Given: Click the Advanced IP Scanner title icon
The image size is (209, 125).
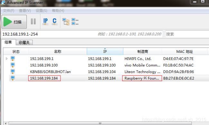Looking at the screenshot, I should tap(3, 3).
